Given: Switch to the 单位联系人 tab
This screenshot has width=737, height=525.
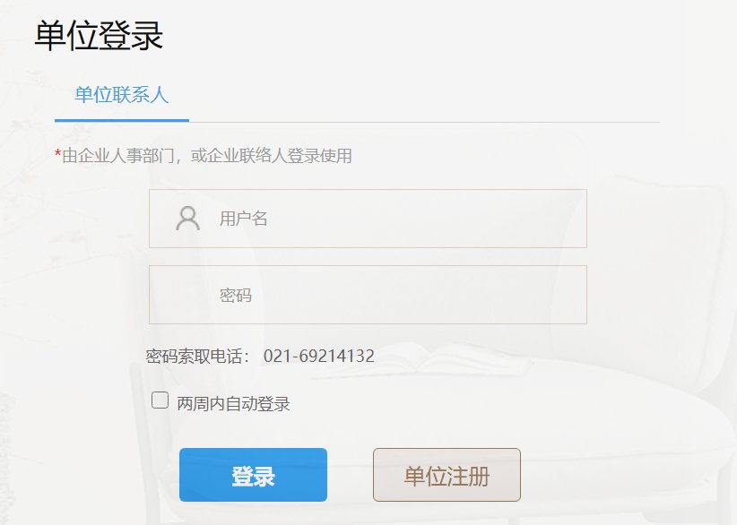Looking at the screenshot, I should [x=122, y=95].
